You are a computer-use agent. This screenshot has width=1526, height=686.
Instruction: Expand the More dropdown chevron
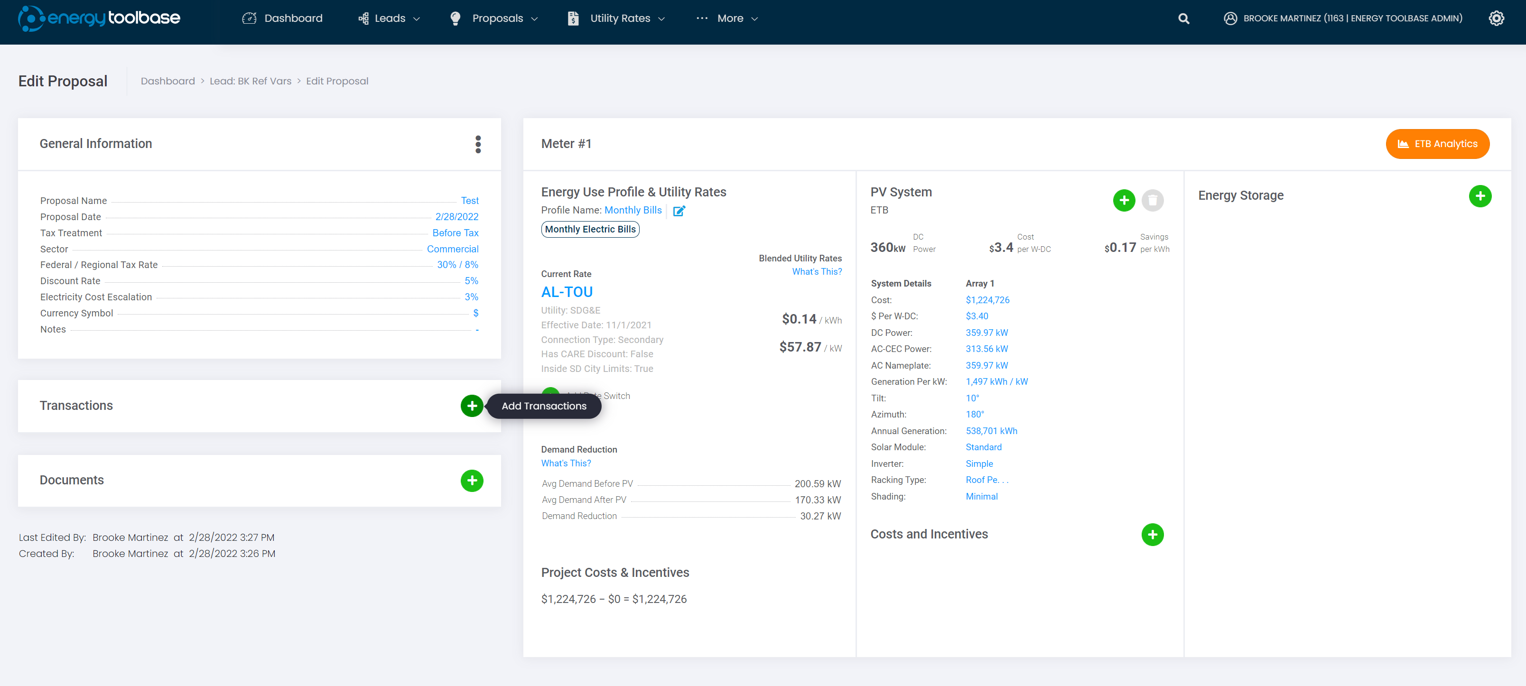click(x=755, y=19)
